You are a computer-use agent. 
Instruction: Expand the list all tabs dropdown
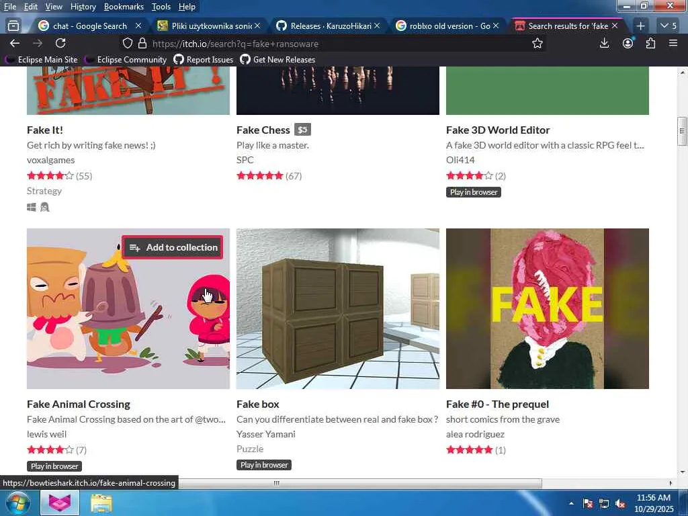click(x=669, y=26)
